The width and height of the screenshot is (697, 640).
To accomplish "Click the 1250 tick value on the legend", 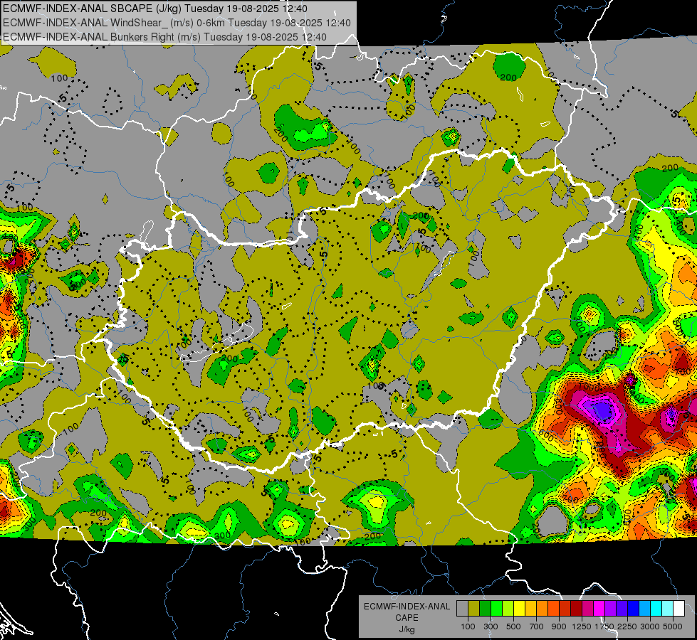I will click(582, 626).
